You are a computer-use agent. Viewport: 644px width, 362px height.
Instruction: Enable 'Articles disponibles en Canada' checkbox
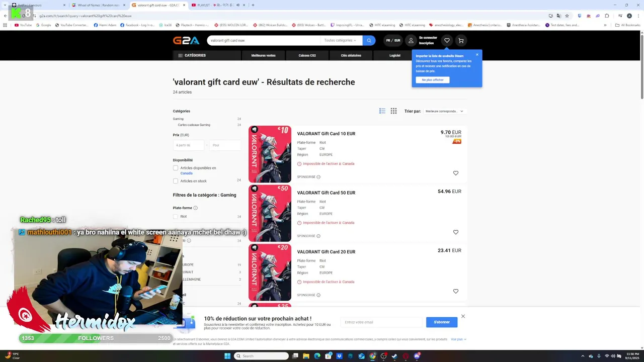coord(176,168)
